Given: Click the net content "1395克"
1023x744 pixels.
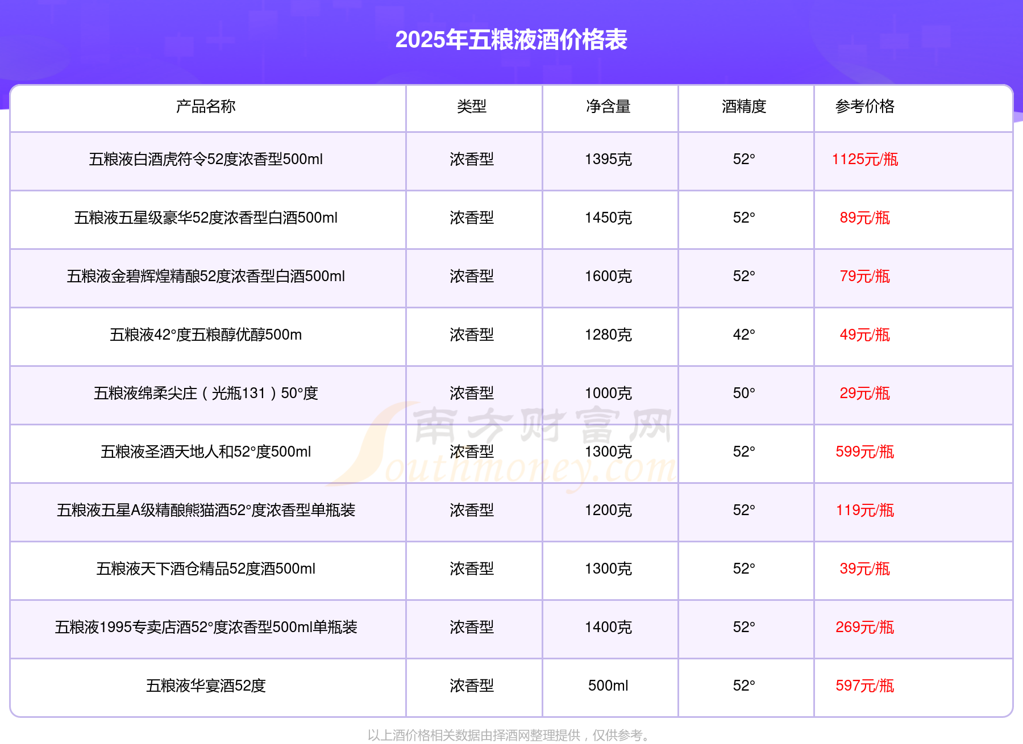Looking at the screenshot, I should (x=608, y=159).
